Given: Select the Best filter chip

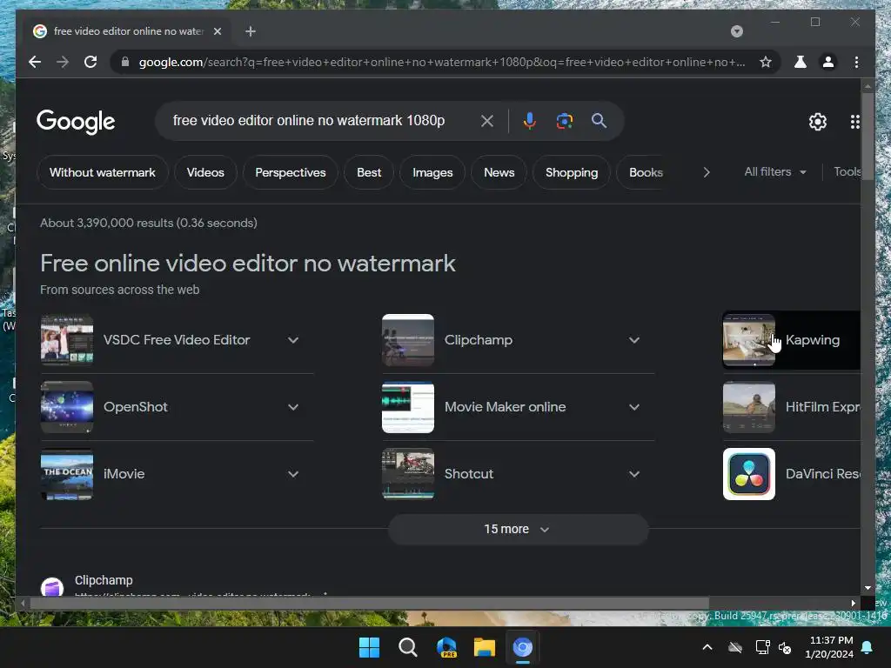Looking at the screenshot, I should point(369,172).
